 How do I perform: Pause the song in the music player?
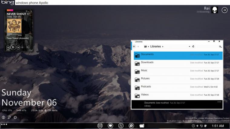13,47
